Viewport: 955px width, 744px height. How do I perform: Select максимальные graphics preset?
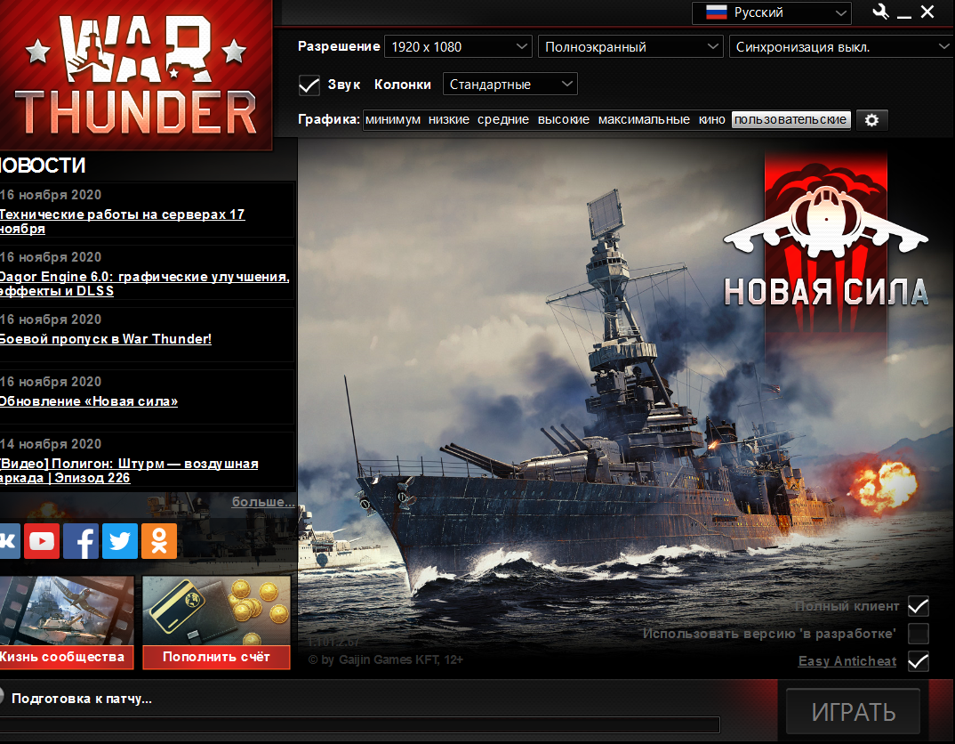[644, 119]
